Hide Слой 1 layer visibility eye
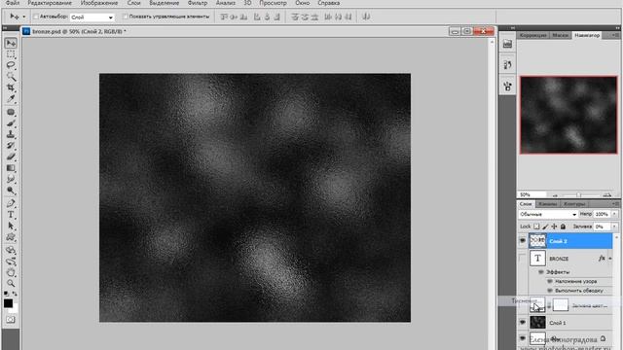The image size is (623, 350). (x=523, y=323)
